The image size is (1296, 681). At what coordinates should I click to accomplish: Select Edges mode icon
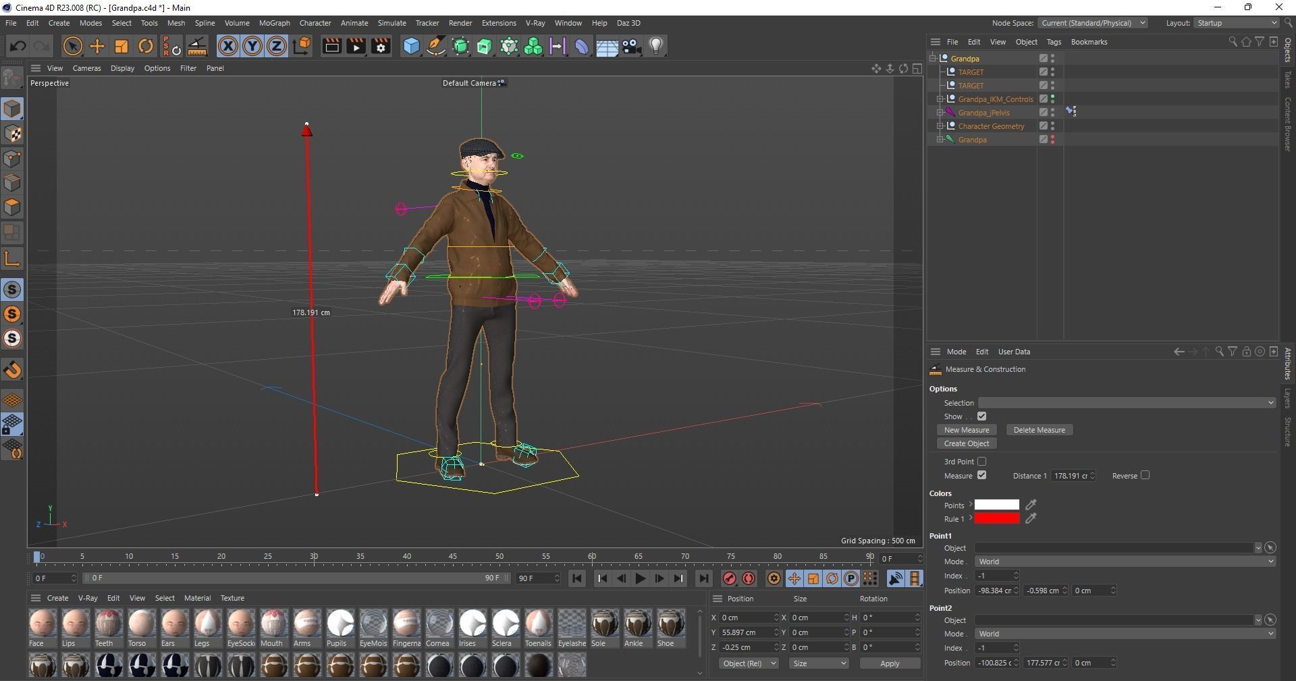[x=12, y=183]
